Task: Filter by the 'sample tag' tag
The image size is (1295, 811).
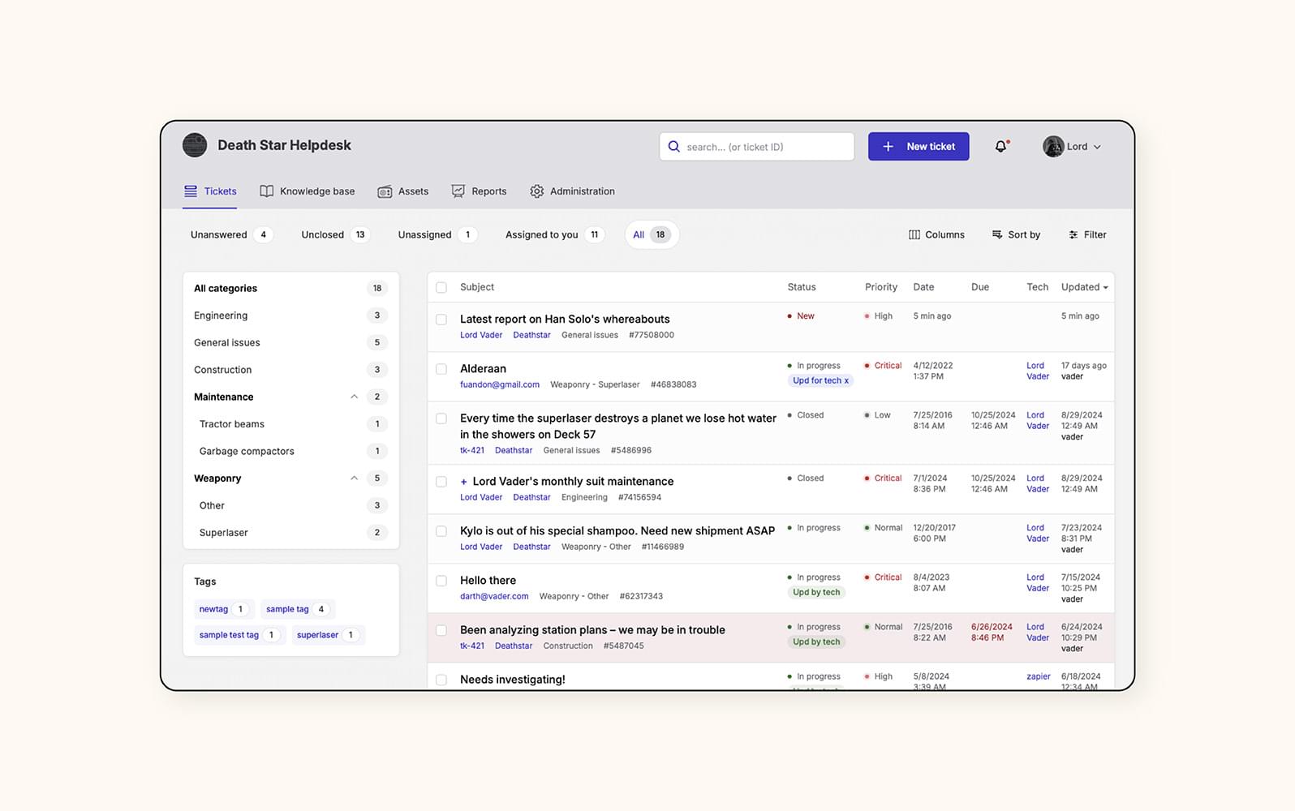Action: click(x=298, y=609)
